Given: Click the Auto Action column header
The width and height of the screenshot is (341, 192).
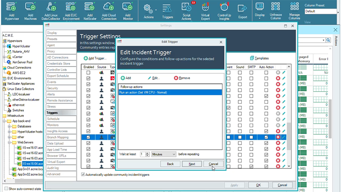Looking at the screenshot, I should pos(266,67).
